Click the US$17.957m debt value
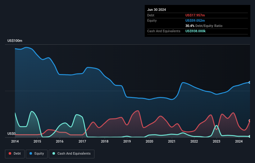255x163 pixels. tap(195, 15)
